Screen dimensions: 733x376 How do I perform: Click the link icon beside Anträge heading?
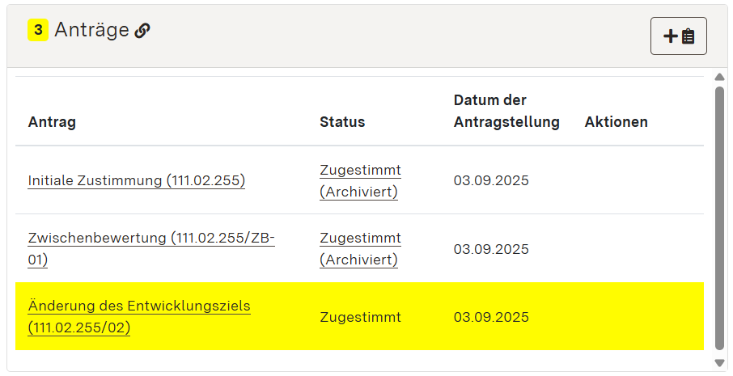tap(142, 31)
